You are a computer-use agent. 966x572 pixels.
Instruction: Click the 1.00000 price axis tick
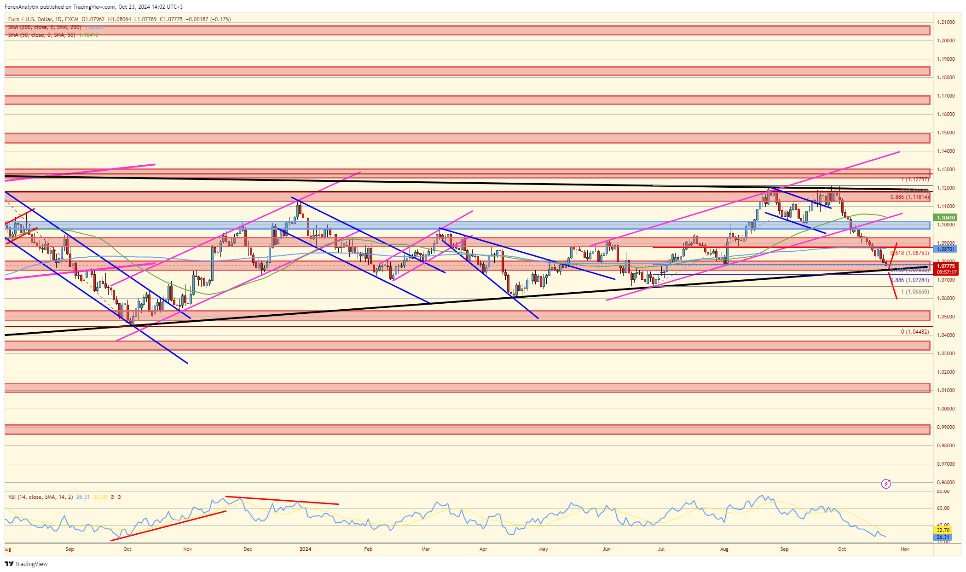(946, 409)
